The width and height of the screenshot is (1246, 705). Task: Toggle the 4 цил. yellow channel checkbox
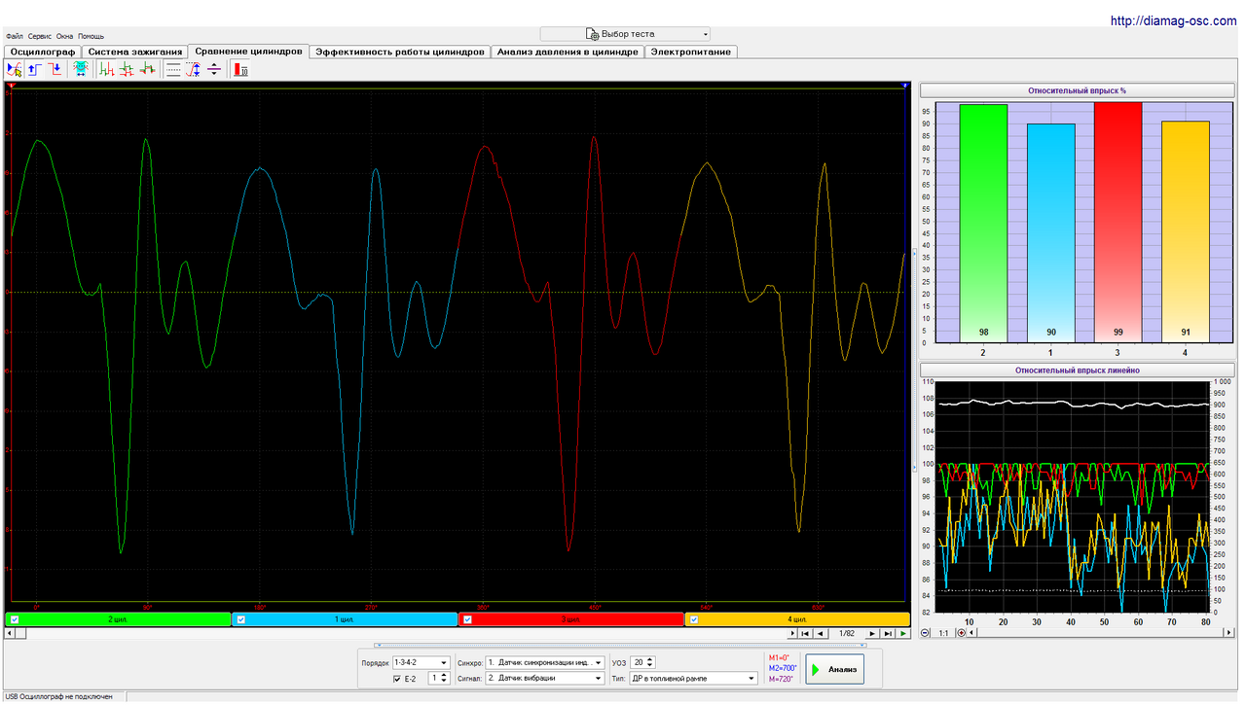(695, 619)
